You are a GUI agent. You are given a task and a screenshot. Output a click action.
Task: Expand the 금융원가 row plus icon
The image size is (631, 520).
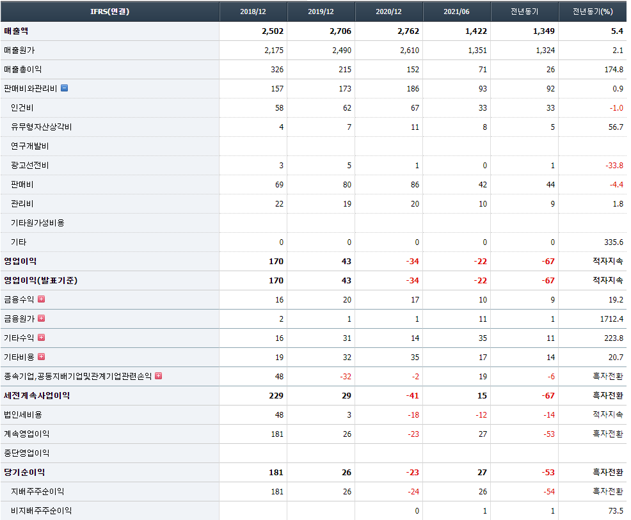tap(42, 319)
